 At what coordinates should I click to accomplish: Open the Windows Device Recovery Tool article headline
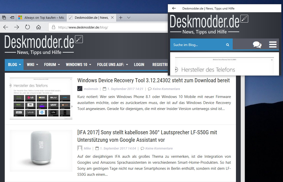pos(154,80)
